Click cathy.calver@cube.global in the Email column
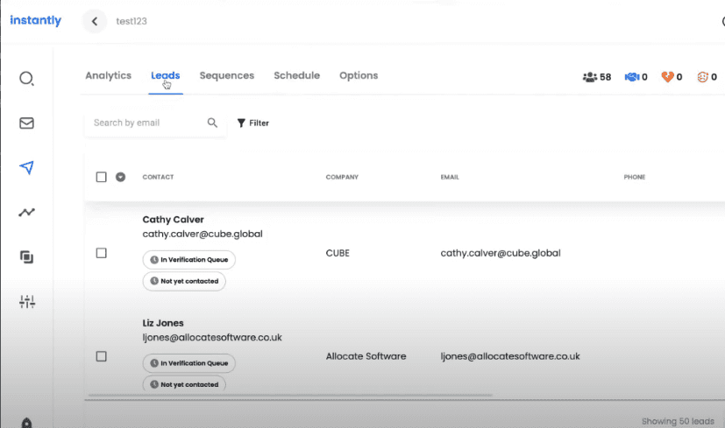The width and height of the screenshot is (725, 428). pyautogui.click(x=501, y=253)
